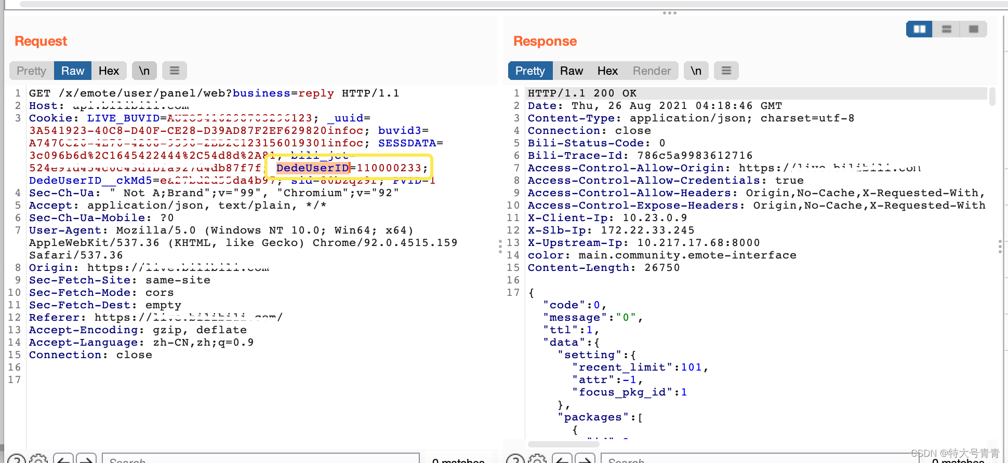Click the Response vertical scrollbar thumb
Viewport: 1008px width, 463px height.
coord(992,97)
